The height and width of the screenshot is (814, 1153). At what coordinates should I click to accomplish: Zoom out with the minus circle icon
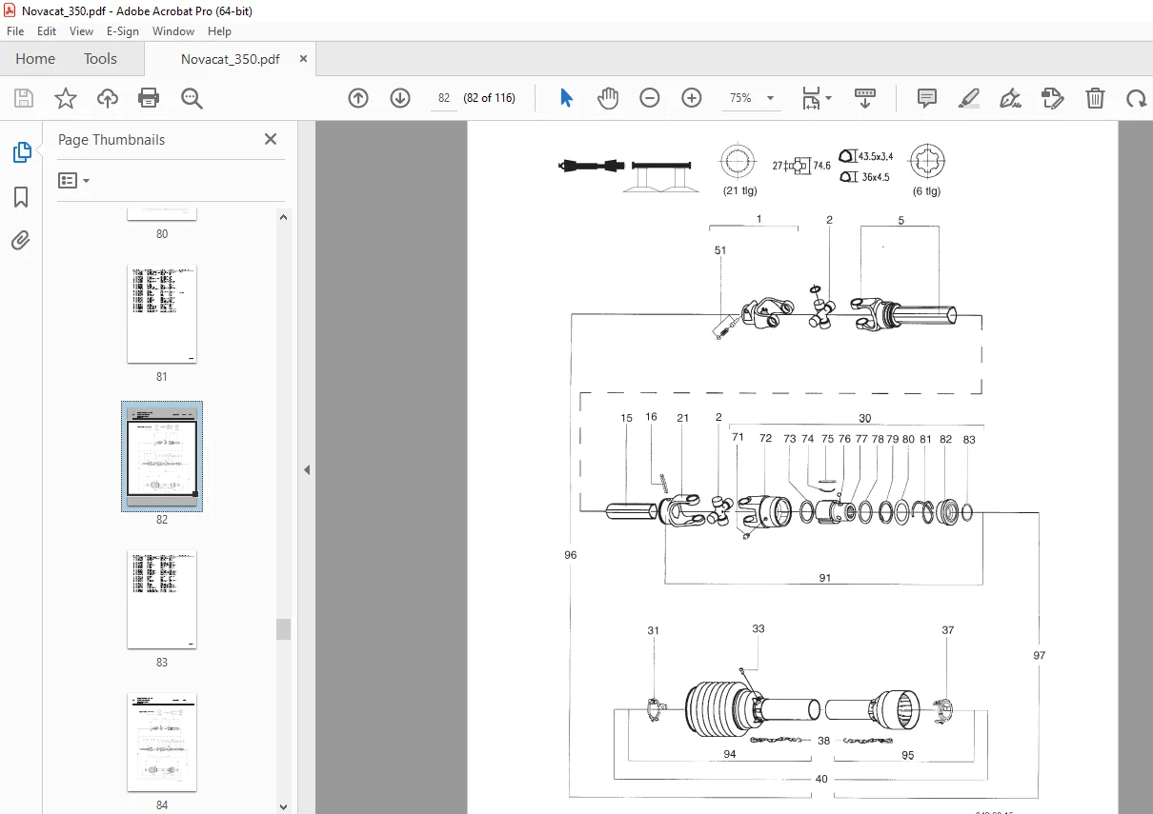tap(650, 98)
